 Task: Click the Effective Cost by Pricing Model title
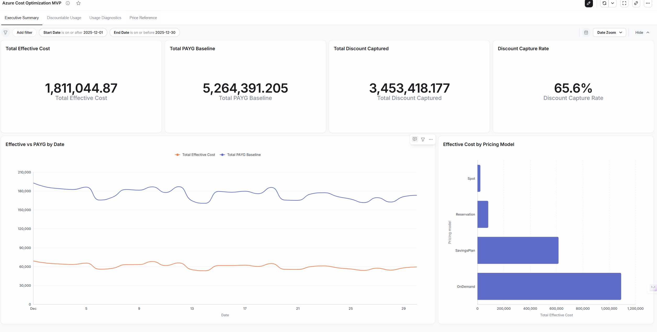tap(479, 144)
